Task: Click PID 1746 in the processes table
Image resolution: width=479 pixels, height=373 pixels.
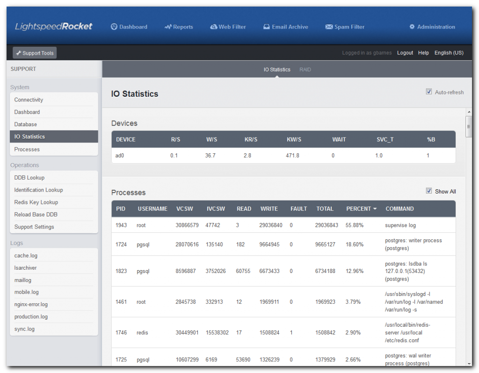Action: [121, 333]
